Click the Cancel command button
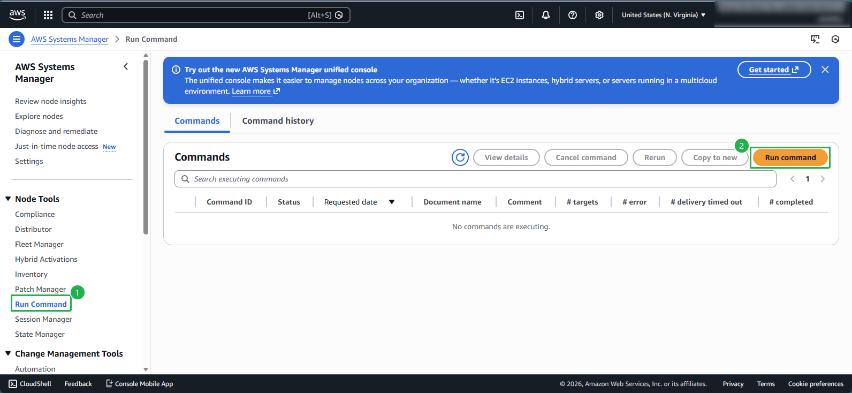Image resolution: width=852 pixels, height=393 pixels. click(586, 157)
